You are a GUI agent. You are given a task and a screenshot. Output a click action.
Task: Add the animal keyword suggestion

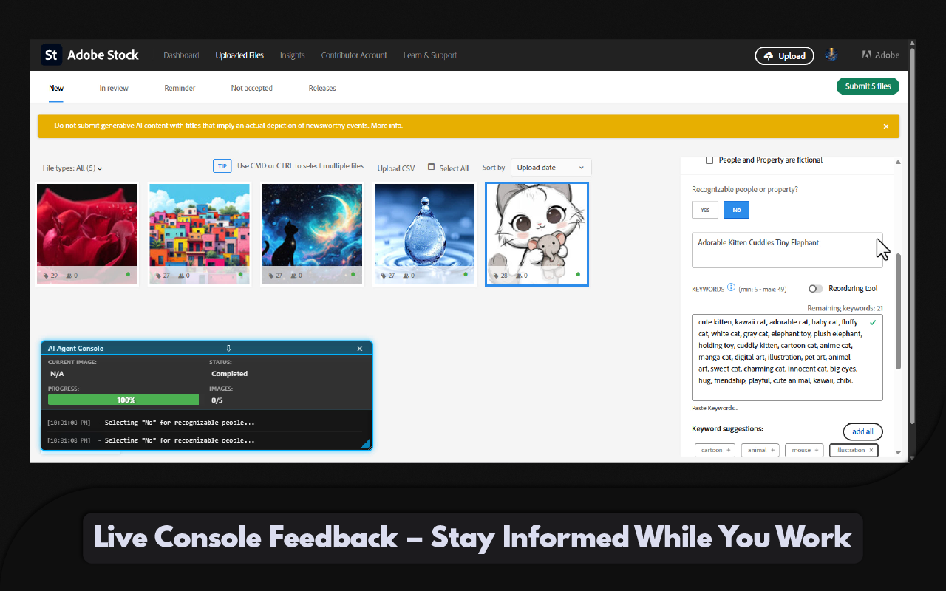(x=761, y=450)
